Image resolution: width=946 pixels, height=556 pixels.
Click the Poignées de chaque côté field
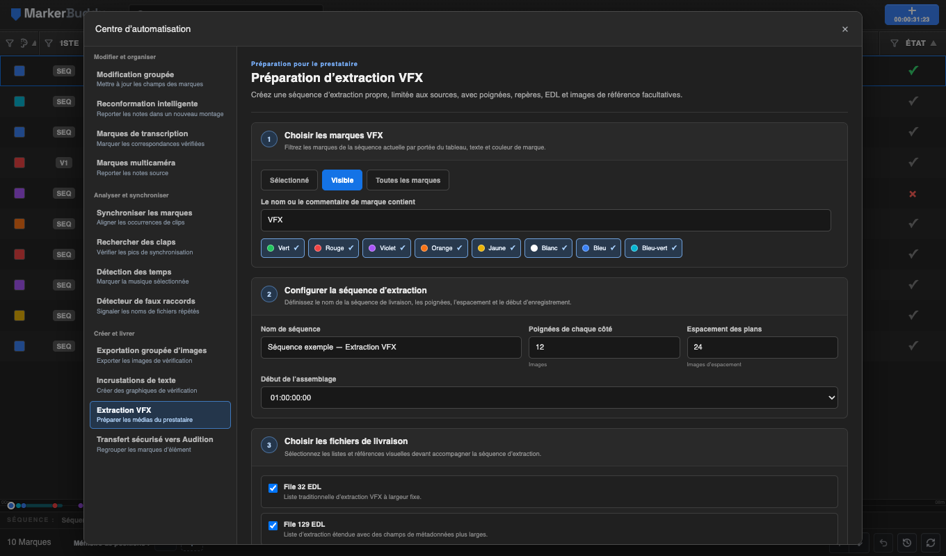[x=604, y=347]
